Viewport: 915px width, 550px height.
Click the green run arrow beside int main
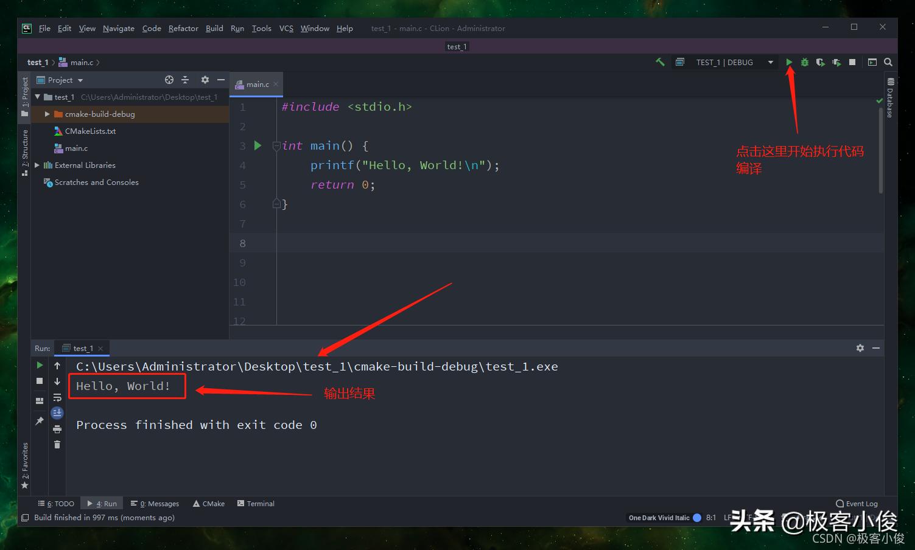(258, 145)
